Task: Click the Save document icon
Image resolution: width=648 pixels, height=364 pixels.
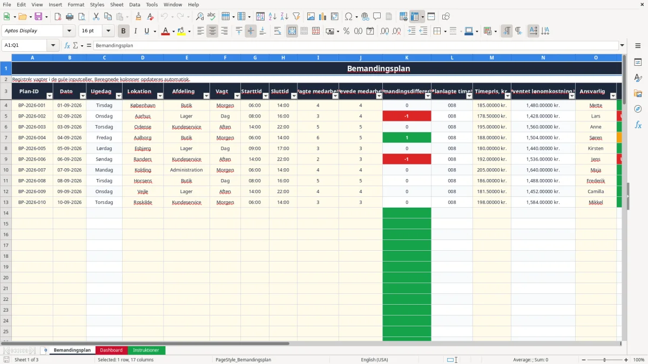Action: [38, 17]
